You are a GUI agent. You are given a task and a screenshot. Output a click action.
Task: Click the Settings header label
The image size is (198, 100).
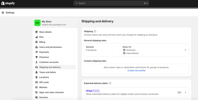point(10,13)
